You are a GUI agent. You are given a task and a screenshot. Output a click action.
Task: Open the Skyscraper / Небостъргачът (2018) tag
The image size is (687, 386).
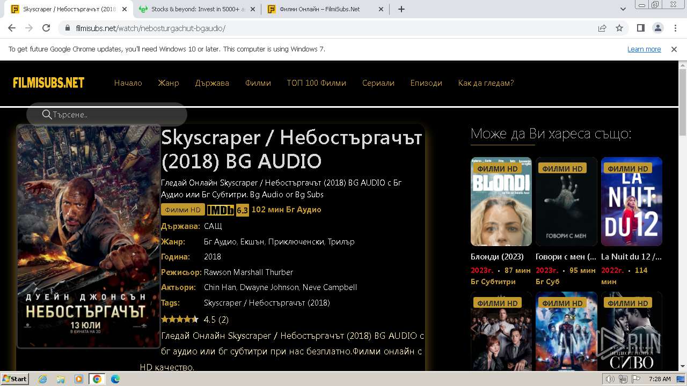pyautogui.click(x=267, y=303)
